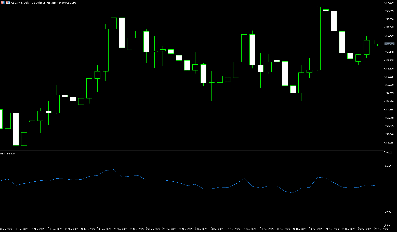Click the 157.900 level on price scale

pyautogui.click(x=389, y=3)
